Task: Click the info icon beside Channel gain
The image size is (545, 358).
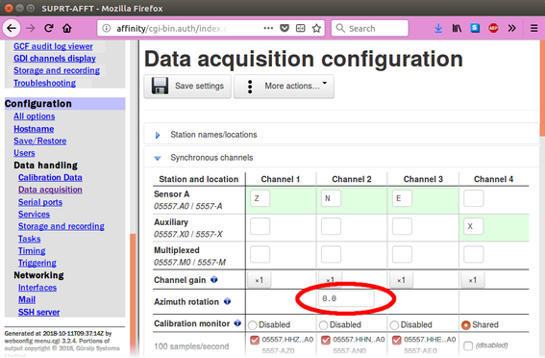Action: [x=214, y=279]
